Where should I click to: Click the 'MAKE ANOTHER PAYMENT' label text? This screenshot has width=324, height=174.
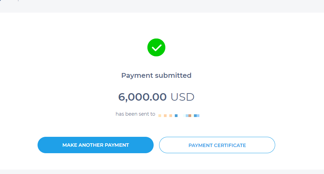click(96, 145)
